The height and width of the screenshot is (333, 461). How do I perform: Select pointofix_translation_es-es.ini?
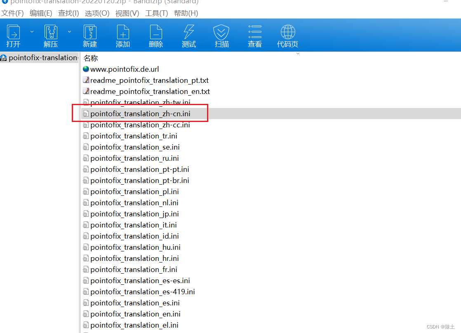pos(140,281)
